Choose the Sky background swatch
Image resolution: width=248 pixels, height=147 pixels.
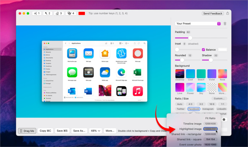201,87
